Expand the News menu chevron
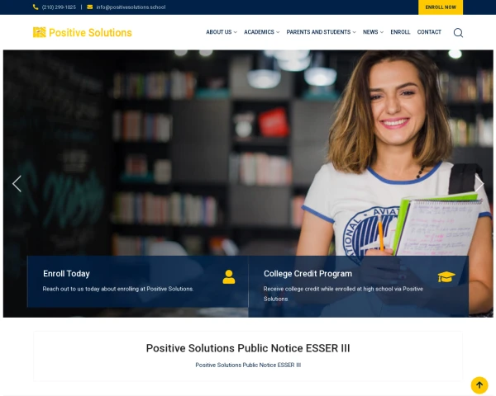 coord(382,32)
